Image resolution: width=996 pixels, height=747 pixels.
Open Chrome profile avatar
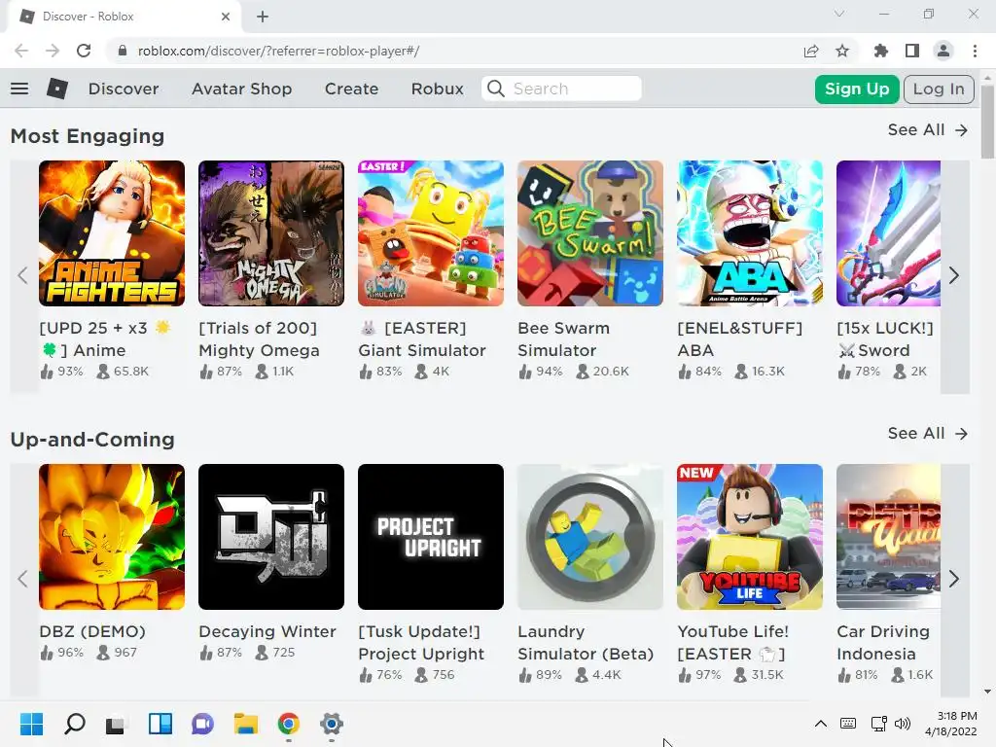[943, 51]
